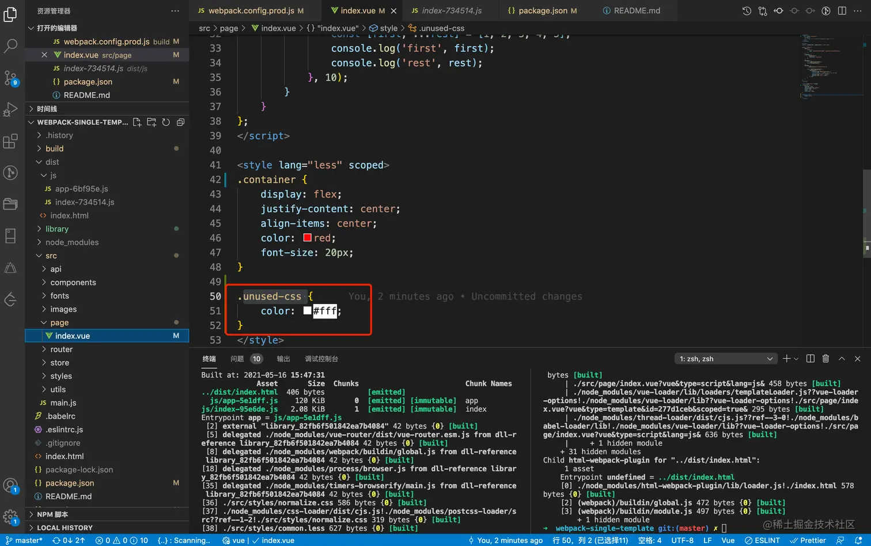Open the Explorer view in activity bar
The width and height of the screenshot is (871, 546).
click(10, 14)
